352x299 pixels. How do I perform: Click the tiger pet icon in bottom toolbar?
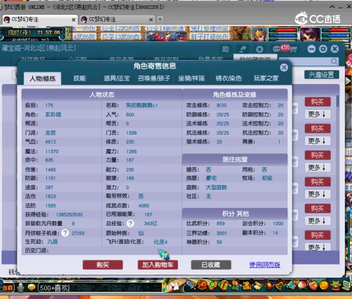point(247,286)
